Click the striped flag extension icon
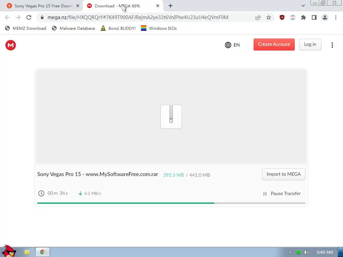This screenshot has width=343, height=257. coord(293,17)
